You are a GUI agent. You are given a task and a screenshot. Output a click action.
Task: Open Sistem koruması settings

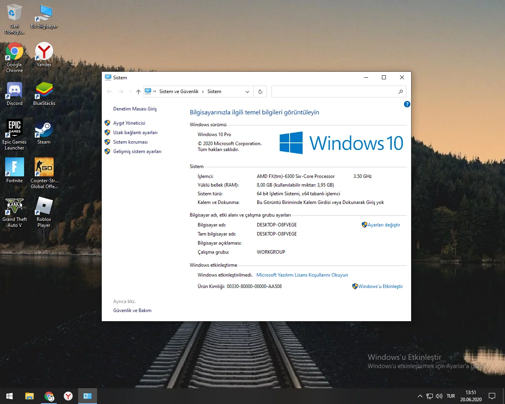coord(130,142)
